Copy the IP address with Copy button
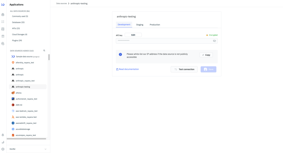 tap(206, 55)
